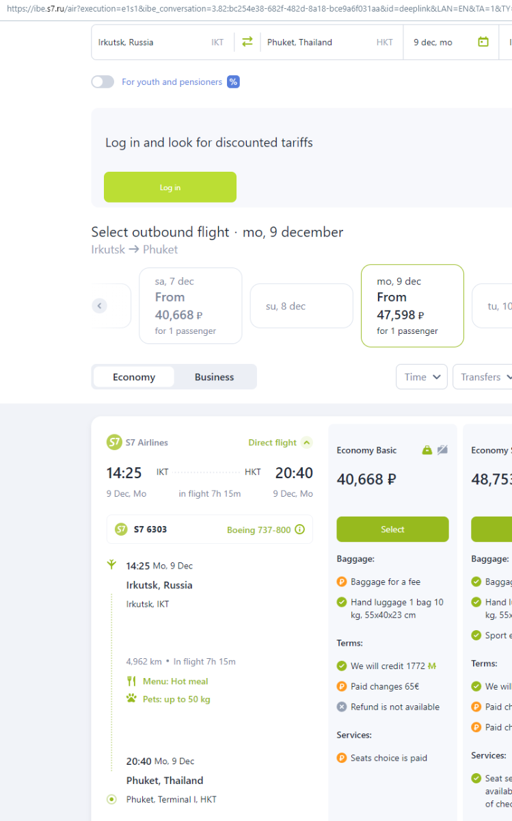Screen dimensions: 512x821
Task: Click the arrival point marker icon
Action: click(x=111, y=799)
